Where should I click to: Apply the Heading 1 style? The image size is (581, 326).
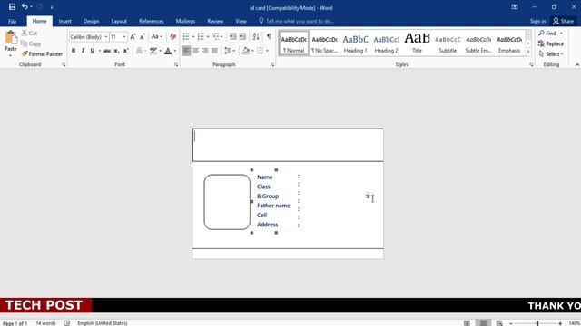[355, 43]
